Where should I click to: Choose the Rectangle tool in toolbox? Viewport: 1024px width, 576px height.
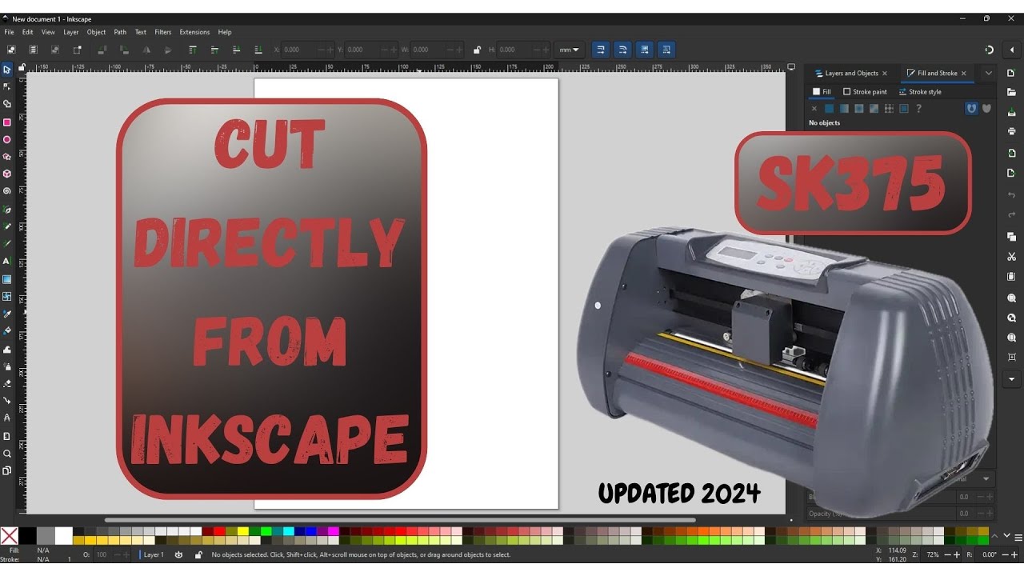[x=7, y=122]
